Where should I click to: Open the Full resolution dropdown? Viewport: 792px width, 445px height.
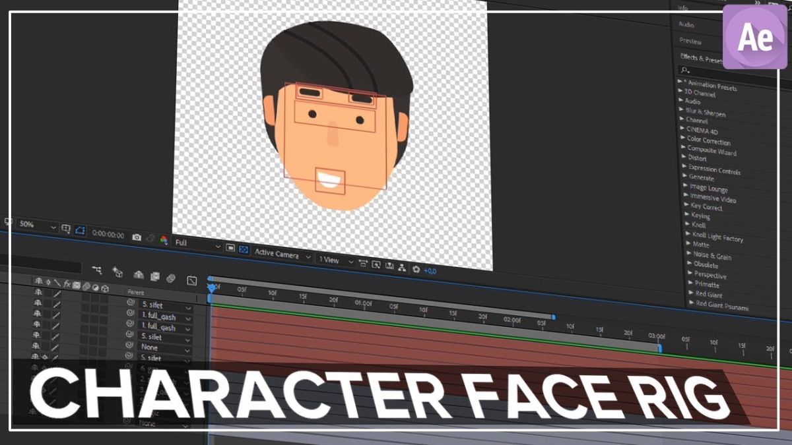[197, 244]
